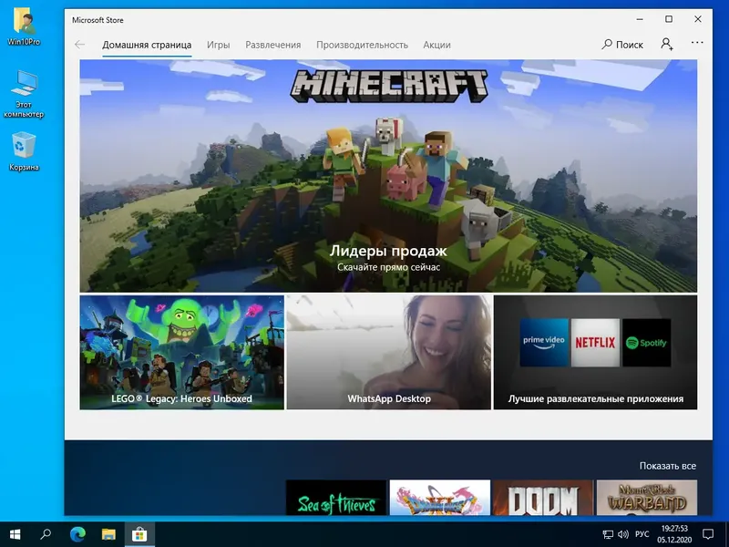729x547 pixels.
Task: Click the Netflix logo
Action: [x=595, y=343]
